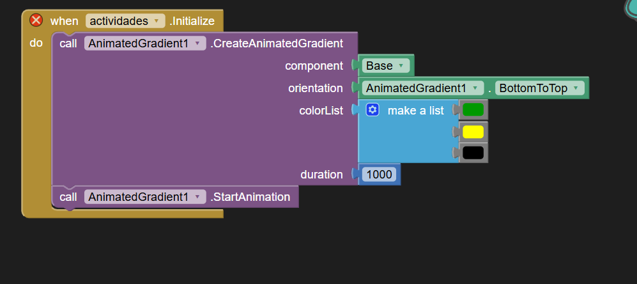
Task: Open AnimatedGradient1 dropdown in the orientation block
Action: pos(422,88)
